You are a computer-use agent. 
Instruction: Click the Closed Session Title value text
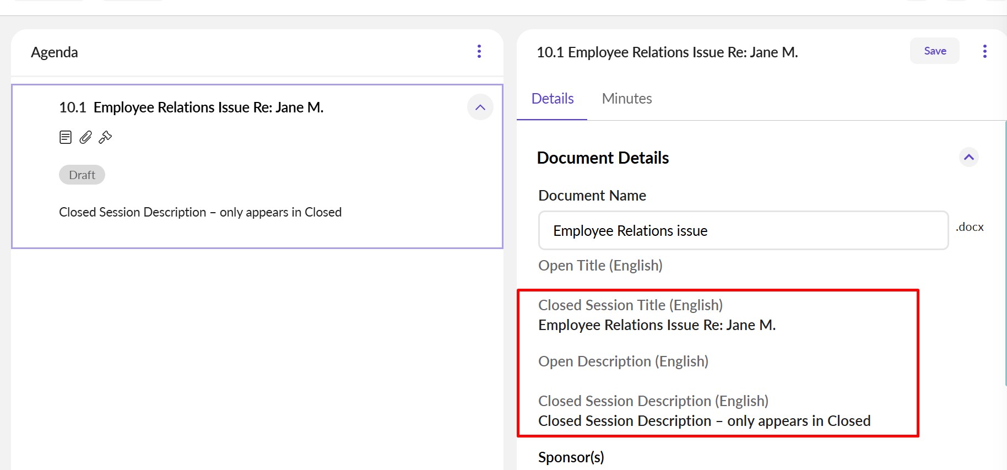(x=657, y=325)
